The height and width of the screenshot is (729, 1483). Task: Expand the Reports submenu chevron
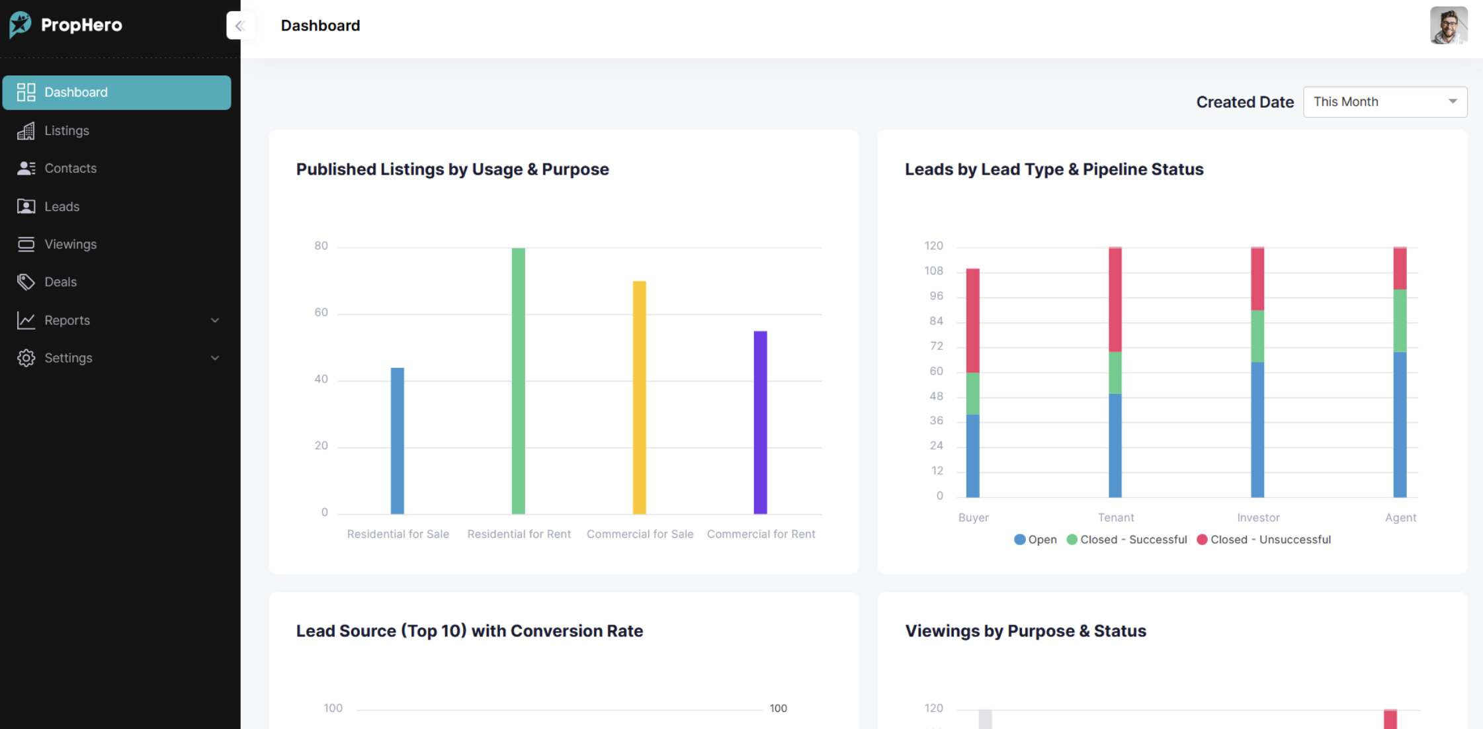coord(214,320)
